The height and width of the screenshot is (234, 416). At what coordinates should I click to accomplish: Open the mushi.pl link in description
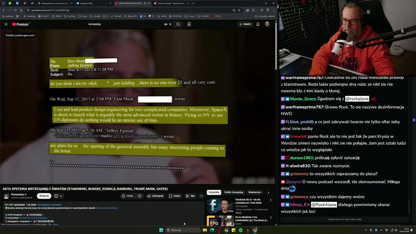click(107, 208)
